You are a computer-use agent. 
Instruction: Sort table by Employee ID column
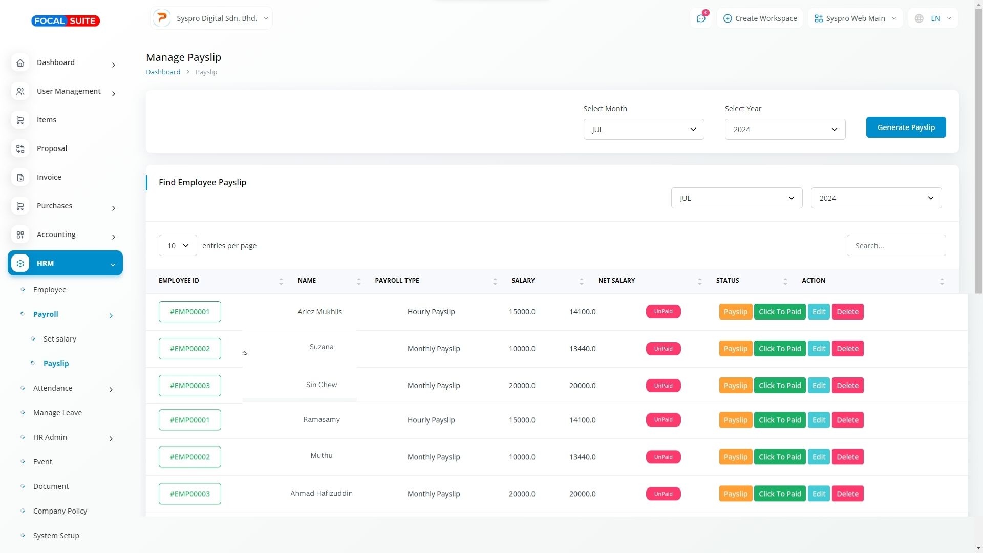[281, 281]
